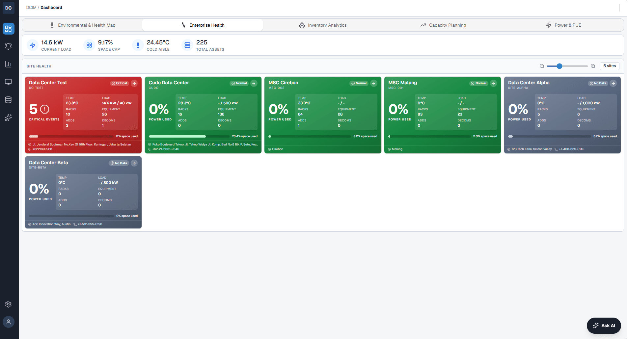628x339 pixels.
Task: Switch to Environmental & Health Map tab
Action: click(x=82, y=25)
